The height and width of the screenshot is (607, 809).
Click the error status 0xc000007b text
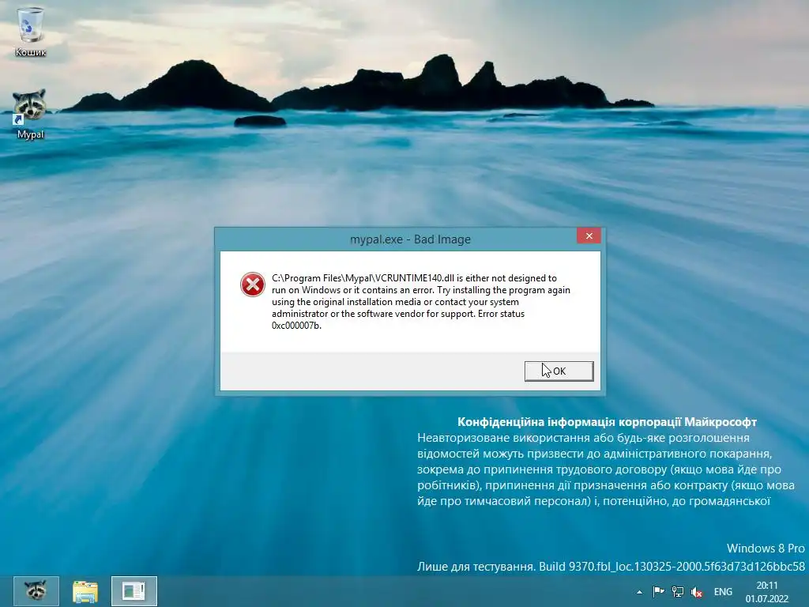pyautogui.click(x=296, y=326)
